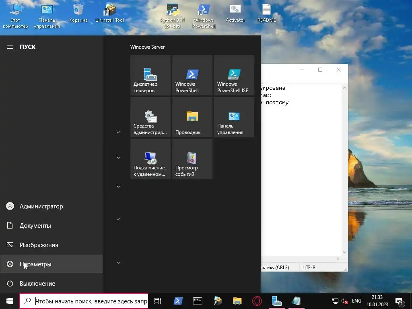
Task: Click the taskbar search box
Action: (x=84, y=301)
